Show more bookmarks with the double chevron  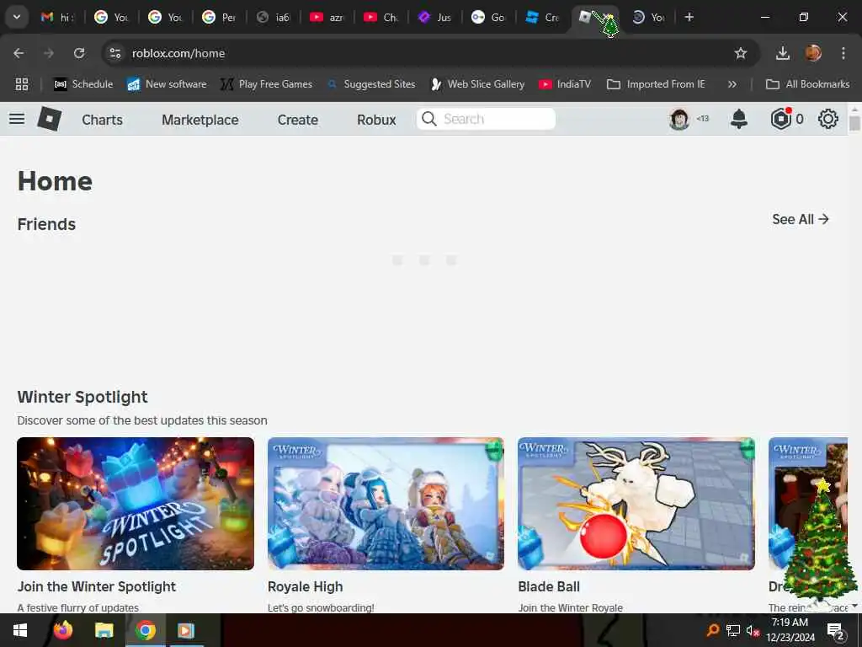(732, 84)
